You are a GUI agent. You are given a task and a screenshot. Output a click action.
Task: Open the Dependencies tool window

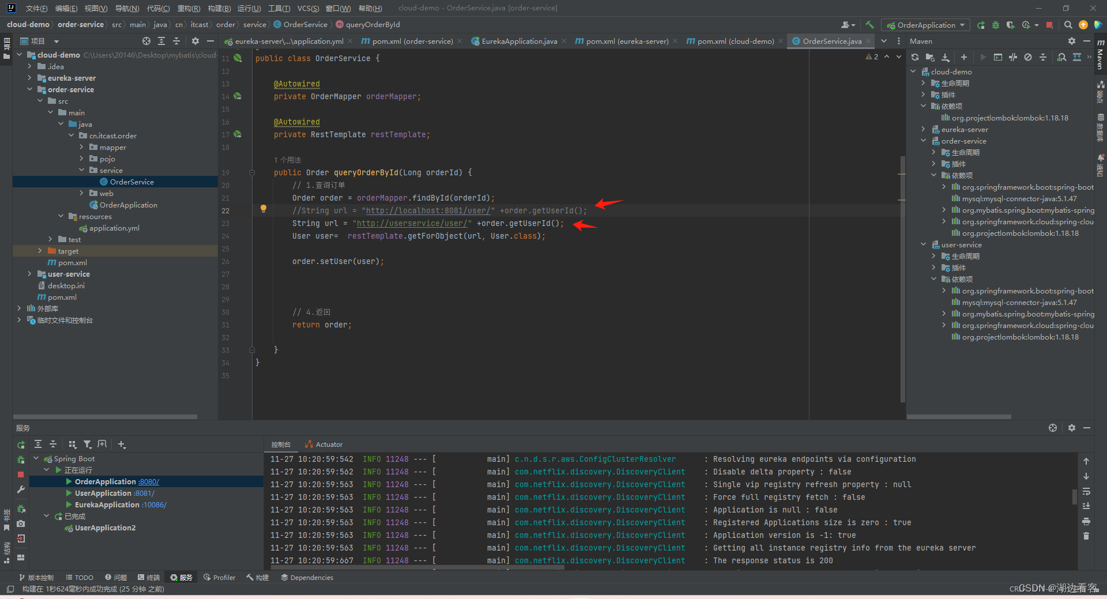pyautogui.click(x=307, y=577)
